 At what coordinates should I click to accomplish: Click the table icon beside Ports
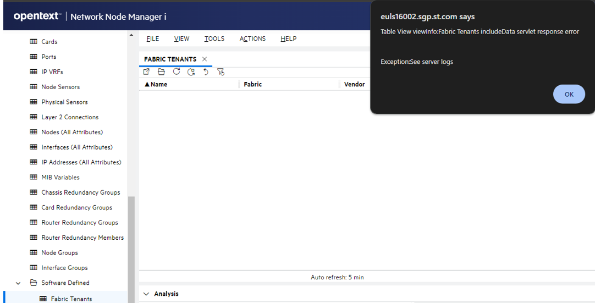coord(34,57)
